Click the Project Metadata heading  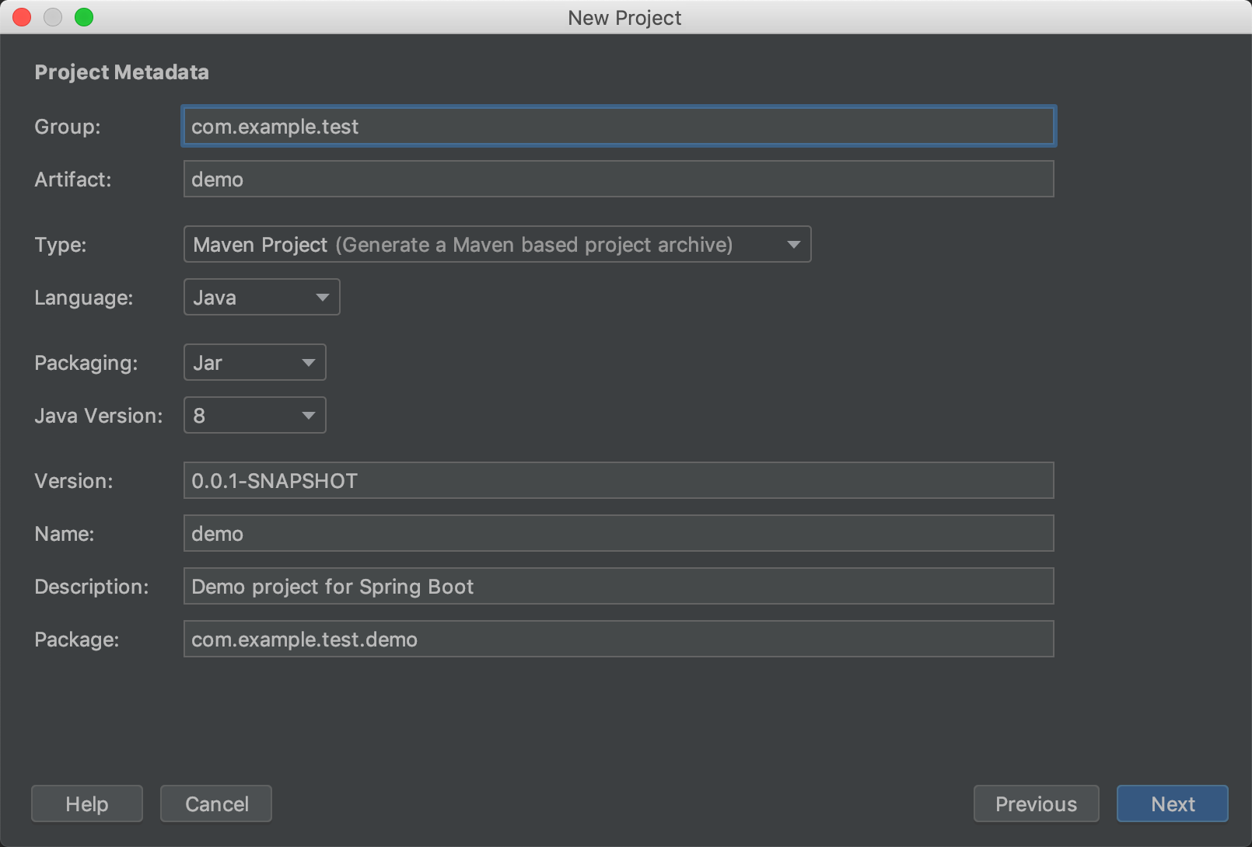click(x=122, y=72)
